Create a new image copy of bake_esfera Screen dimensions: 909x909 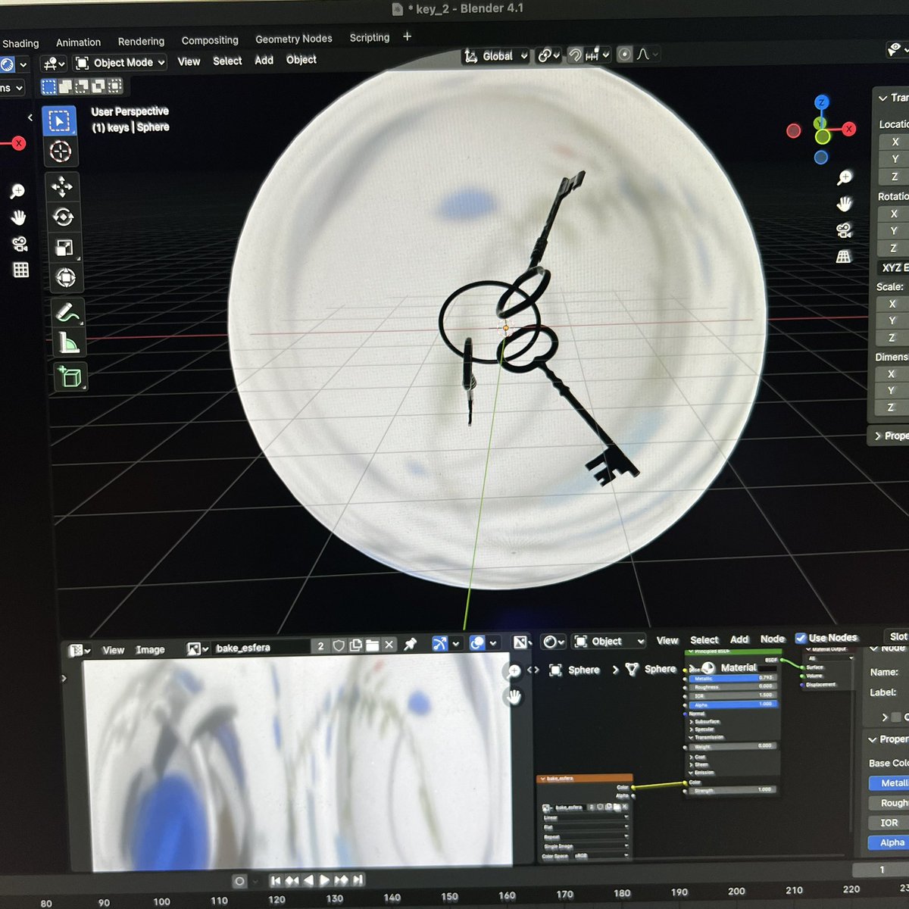[355, 645]
